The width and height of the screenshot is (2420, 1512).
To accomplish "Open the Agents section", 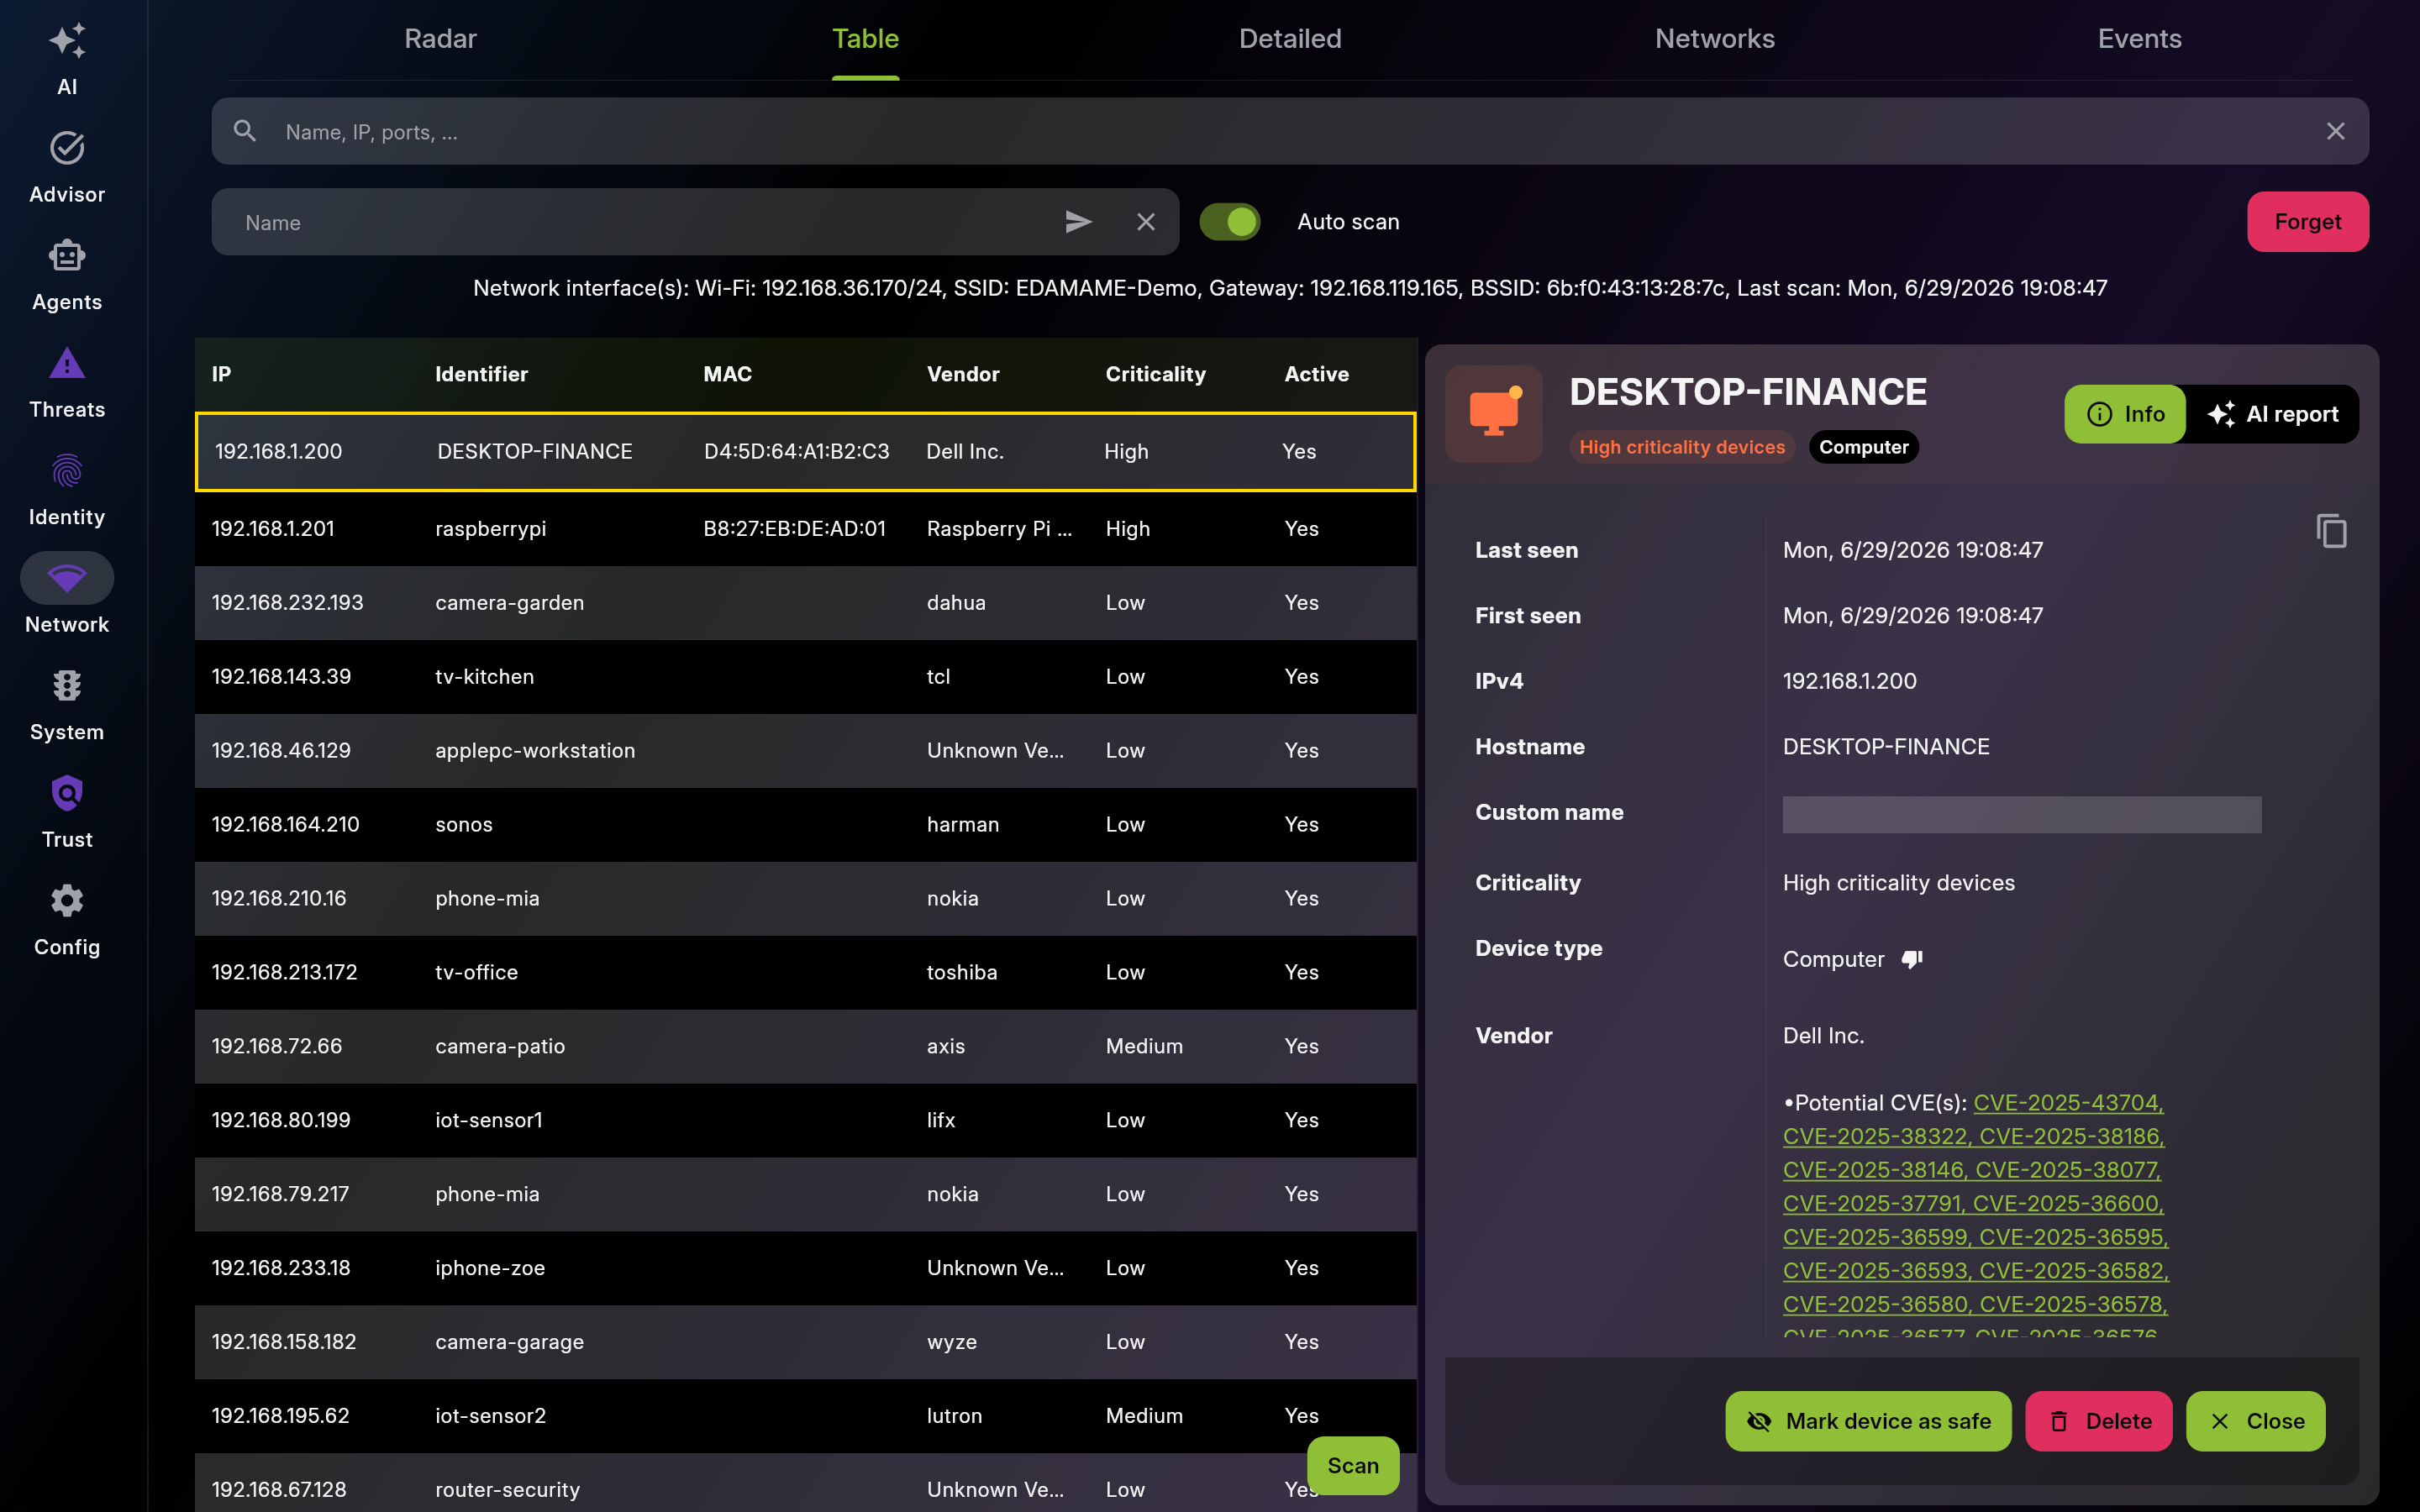I will (x=67, y=275).
